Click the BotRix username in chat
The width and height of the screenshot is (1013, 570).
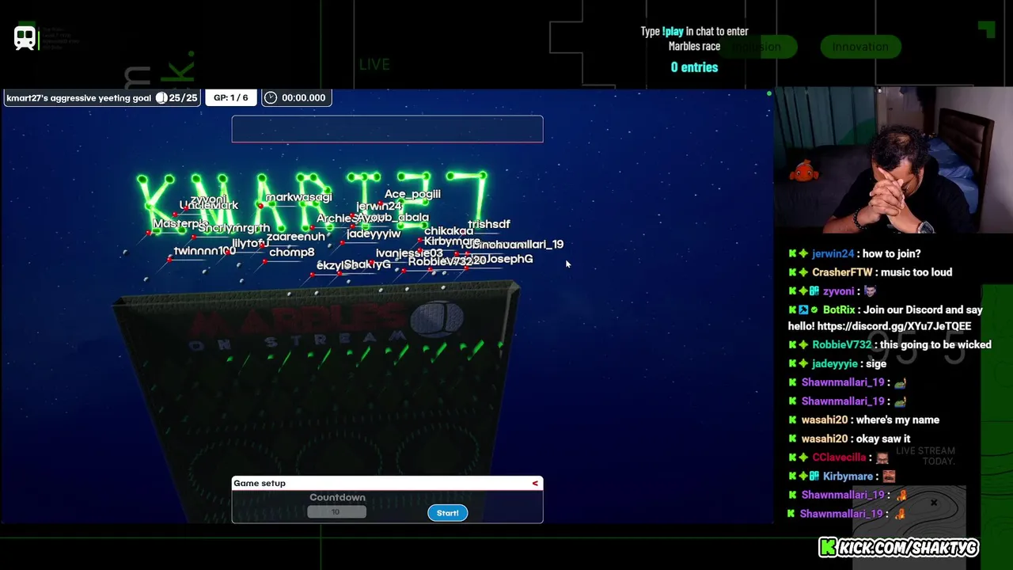[839, 310]
